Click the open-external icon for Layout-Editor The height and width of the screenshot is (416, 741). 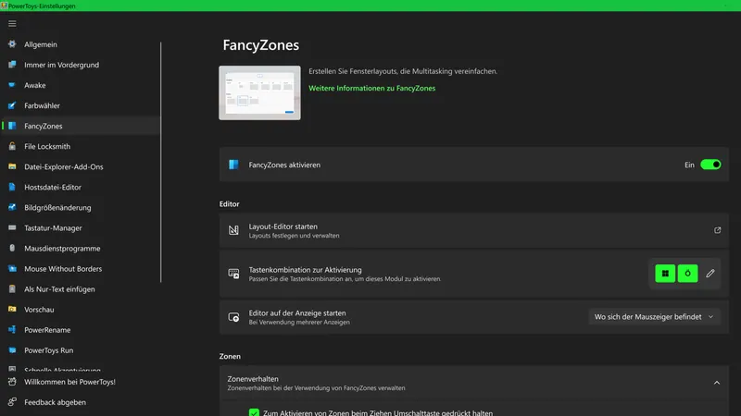click(x=717, y=230)
